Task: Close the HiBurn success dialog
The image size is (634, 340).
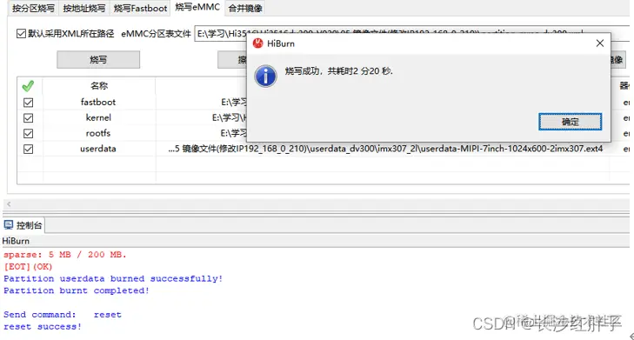Action: [599, 43]
